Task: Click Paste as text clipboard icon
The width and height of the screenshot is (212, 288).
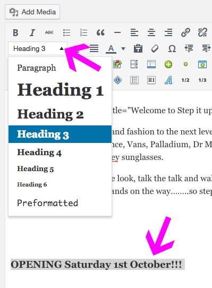Action: [138, 49]
